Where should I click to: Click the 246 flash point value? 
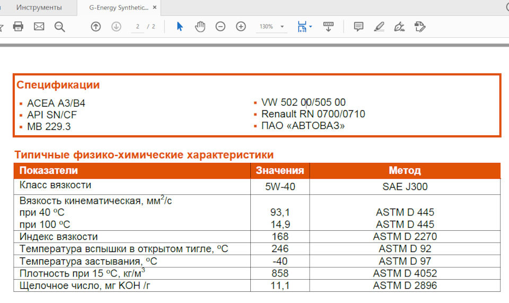click(280, 249)
